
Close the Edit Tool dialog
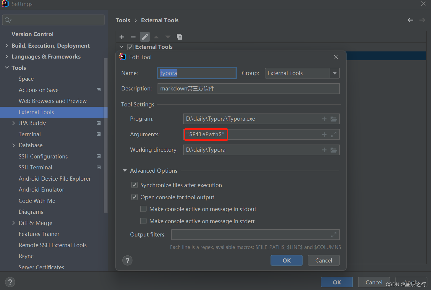click(336, 57)
